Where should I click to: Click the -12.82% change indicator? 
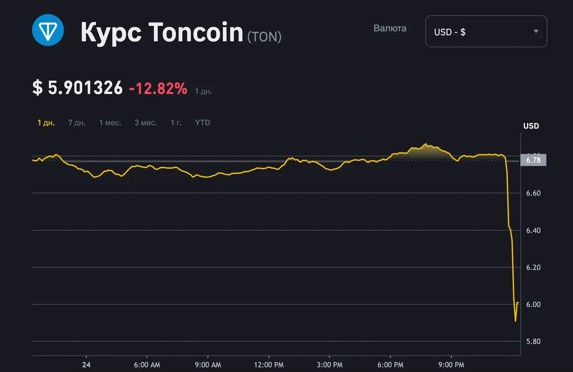tap(158, 88)
